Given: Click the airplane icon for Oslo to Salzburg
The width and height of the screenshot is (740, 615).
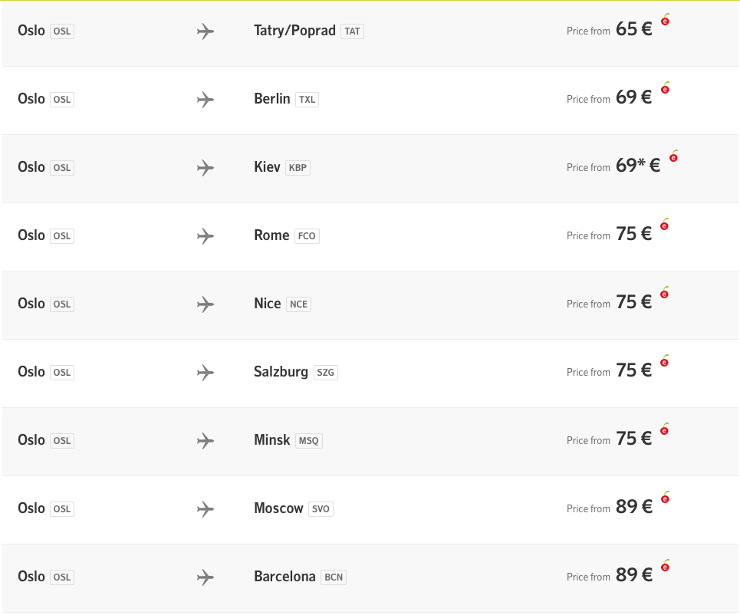Looking at the screenshot, I should tap(206, 373).
